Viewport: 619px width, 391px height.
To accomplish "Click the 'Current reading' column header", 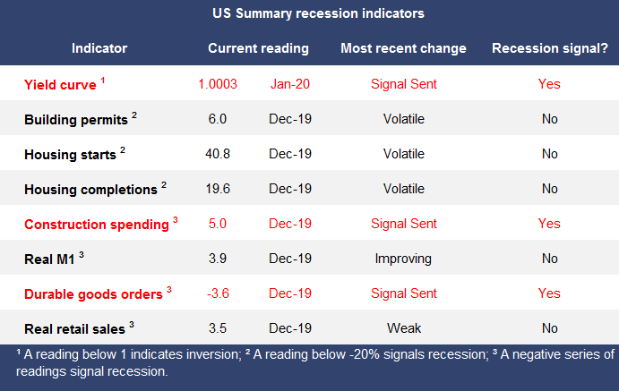I will 258,48.
